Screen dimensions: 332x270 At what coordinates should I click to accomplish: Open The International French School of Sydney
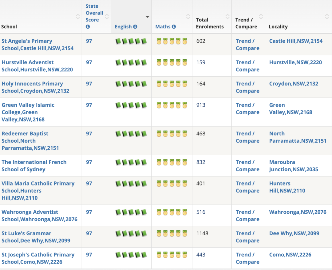pyautogui.click(x=34, y=166)
